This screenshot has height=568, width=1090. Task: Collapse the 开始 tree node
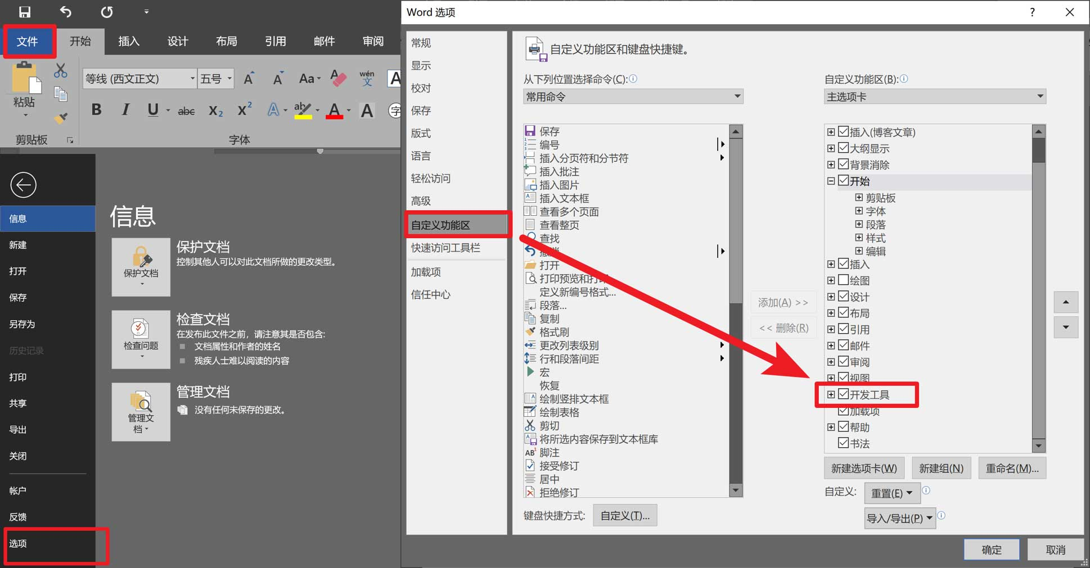coord(831,181)
